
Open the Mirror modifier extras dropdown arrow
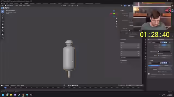click(168, 42)
